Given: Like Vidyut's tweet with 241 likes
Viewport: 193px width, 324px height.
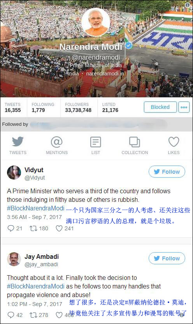Looking at the screenshot, I should (59, 228).
